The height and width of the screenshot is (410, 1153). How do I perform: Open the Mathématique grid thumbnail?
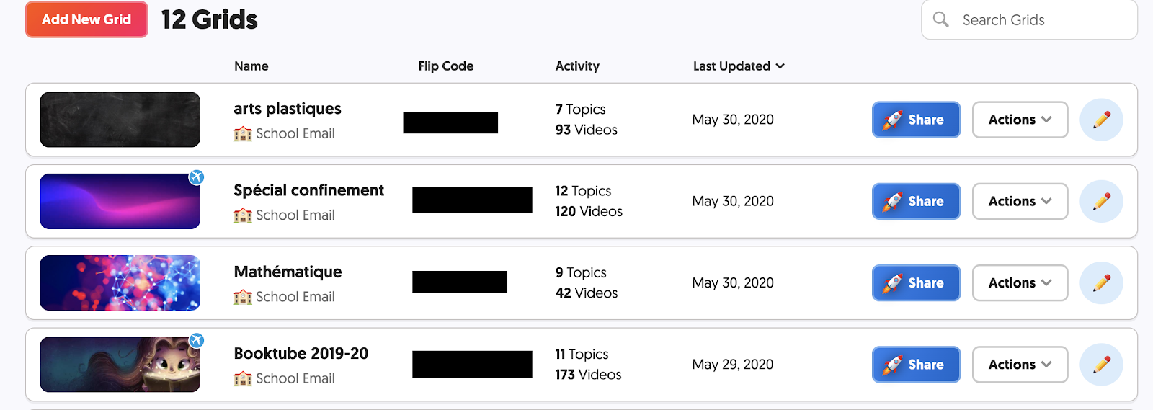pyautogui.click(x=120, y=282)
